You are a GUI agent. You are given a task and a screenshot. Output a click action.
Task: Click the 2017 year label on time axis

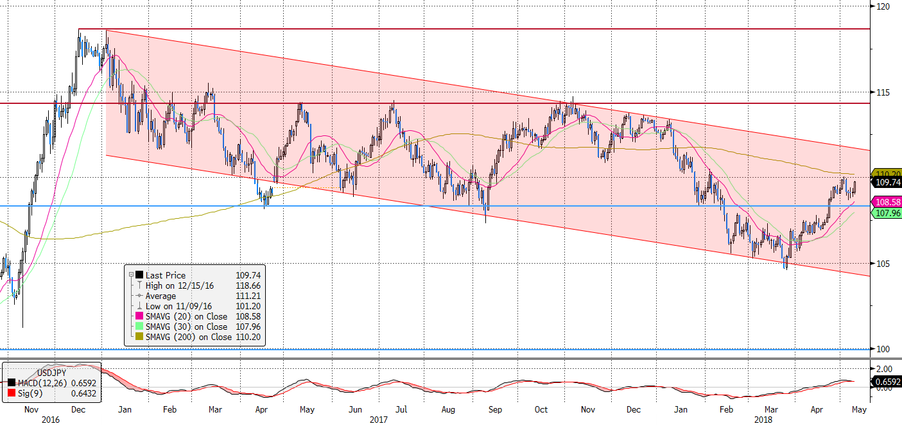[x=379, y=420]
